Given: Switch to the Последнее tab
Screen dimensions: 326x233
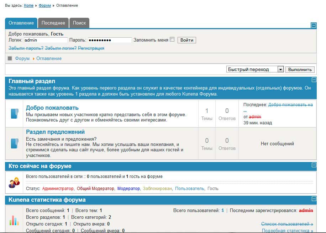Looking at the screenshot, I should click(x=53, y=23).
